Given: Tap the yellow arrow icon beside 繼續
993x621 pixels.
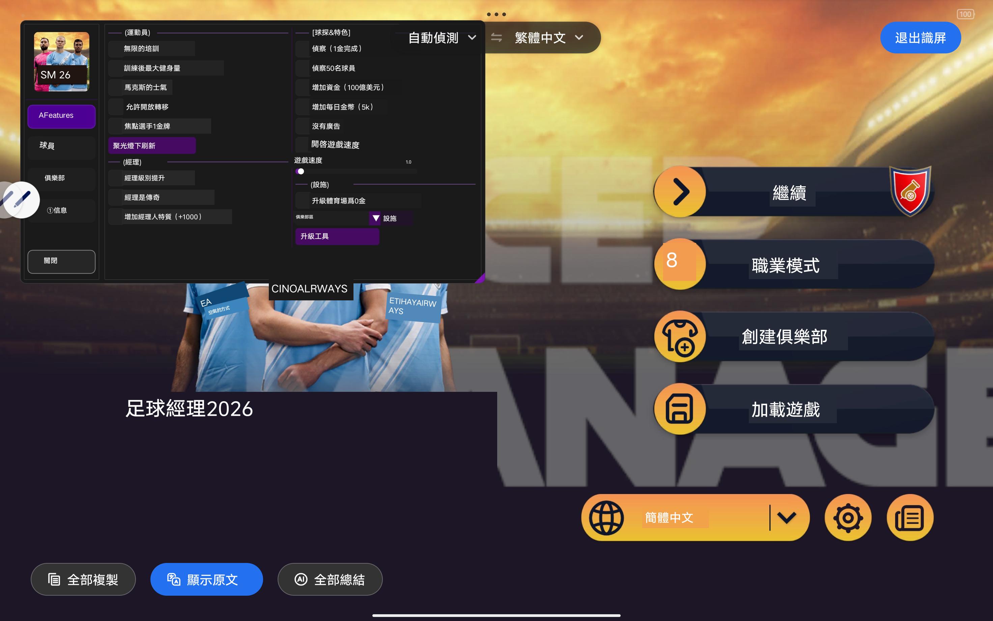Looking at the screenshot, I should point(680,192).
